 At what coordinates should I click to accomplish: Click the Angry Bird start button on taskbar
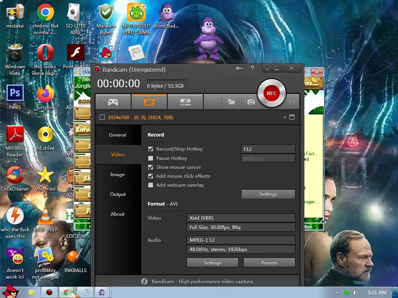10,291
